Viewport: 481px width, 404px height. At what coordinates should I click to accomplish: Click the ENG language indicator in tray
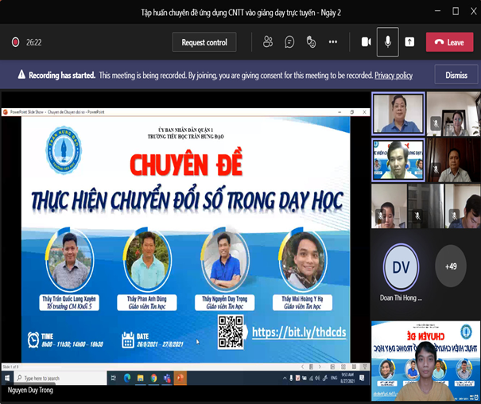[334, 378]
